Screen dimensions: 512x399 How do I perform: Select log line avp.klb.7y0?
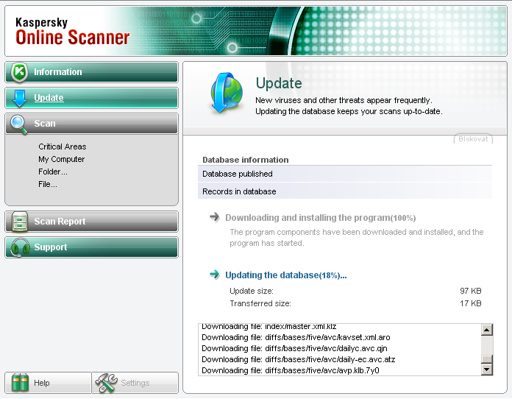point(291,370)
